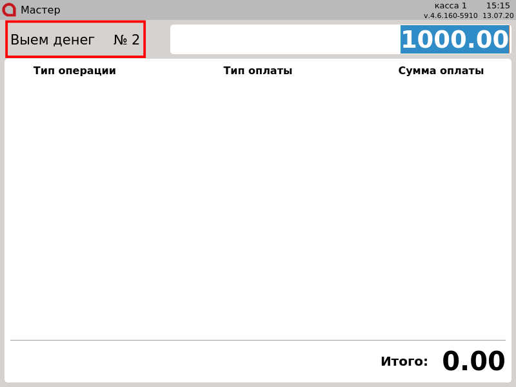Click the red application logo icon

pyautogui.click(x=9, y=10)
